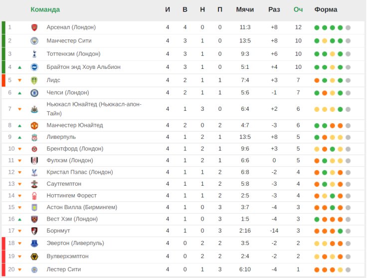This screenshot has width=369, height=278.
Task: Open Лестер Сити team link
Action: pyautogui.click(x=64, y=270)
